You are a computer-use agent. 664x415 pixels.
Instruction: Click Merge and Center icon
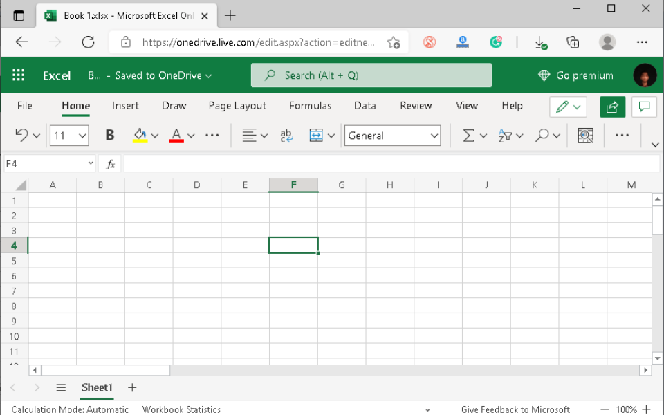316,136
